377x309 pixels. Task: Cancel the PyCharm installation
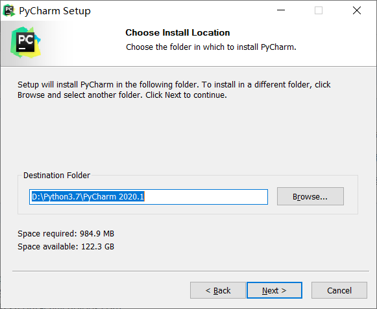[339, 290]
